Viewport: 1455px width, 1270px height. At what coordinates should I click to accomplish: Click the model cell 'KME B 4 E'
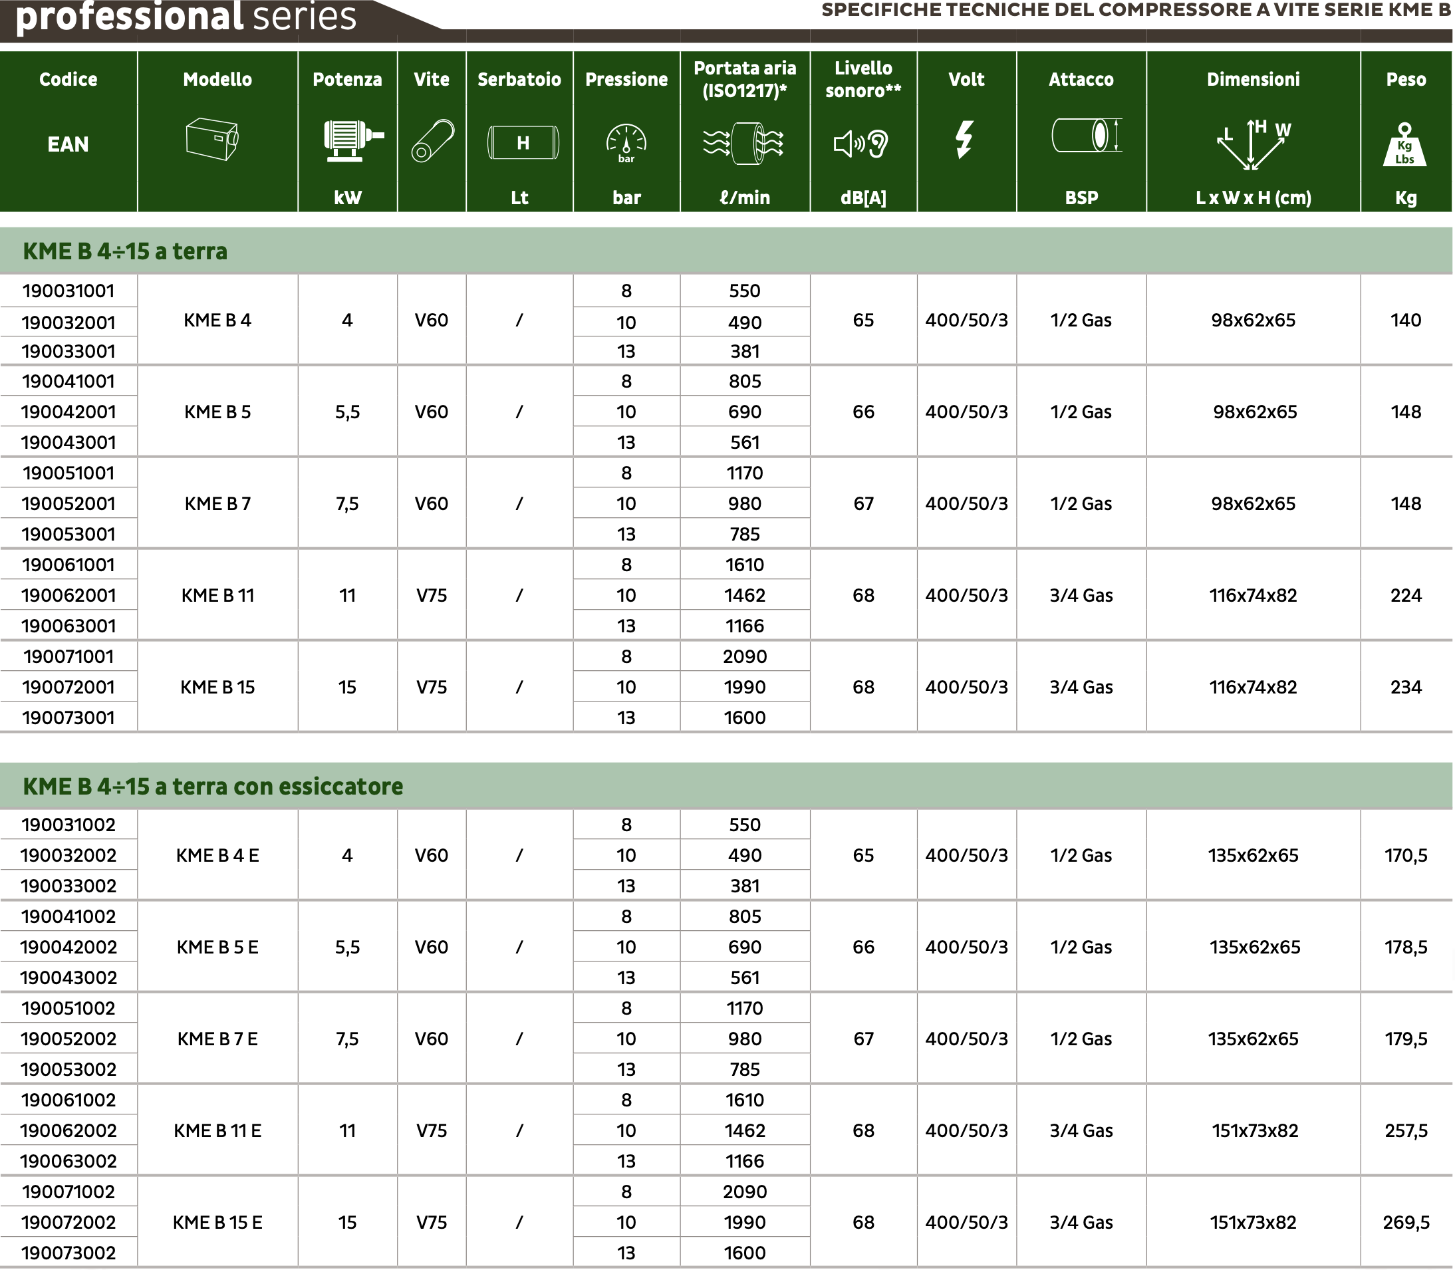pyautogui.click(x=217, y=855)
